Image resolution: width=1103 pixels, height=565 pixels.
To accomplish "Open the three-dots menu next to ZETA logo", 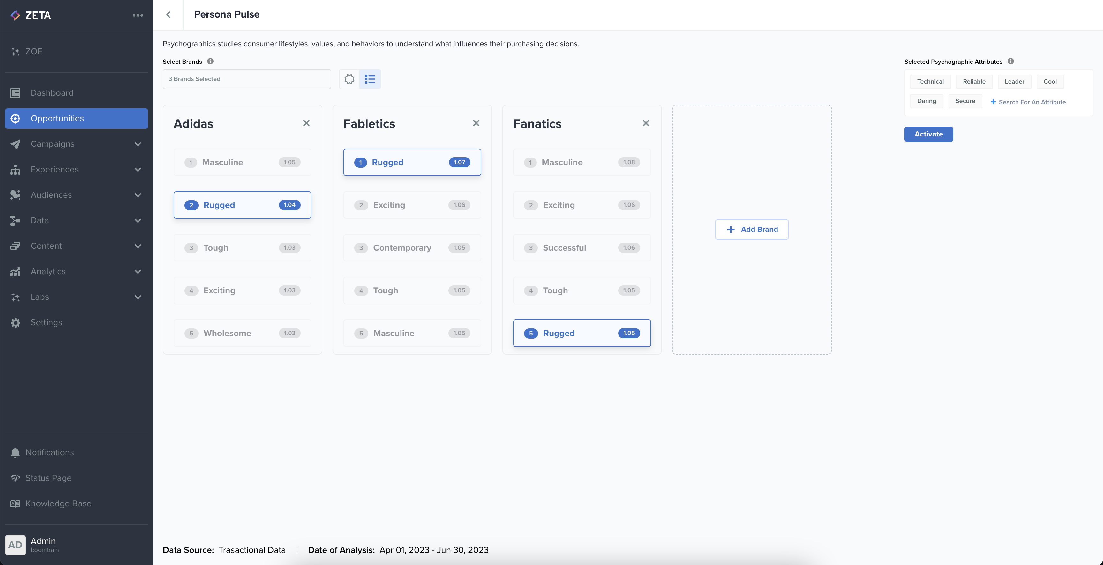I will click(138, 15).
